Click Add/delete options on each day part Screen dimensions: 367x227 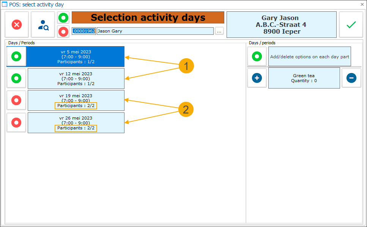click(309, 56)
